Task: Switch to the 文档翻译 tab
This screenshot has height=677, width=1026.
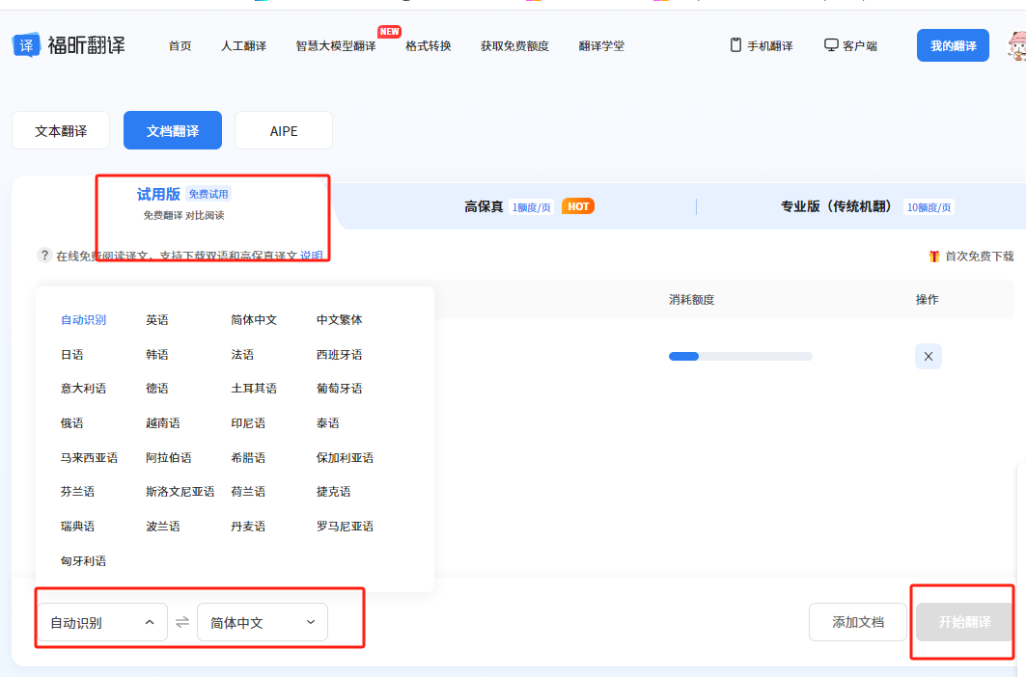Action: point(173,131)
